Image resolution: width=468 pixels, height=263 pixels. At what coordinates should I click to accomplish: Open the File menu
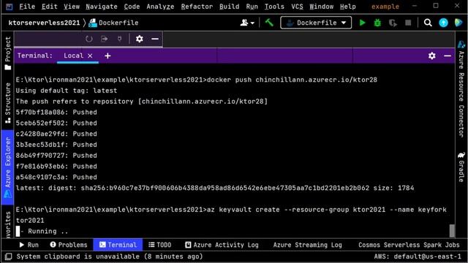pyautogui.click(x=27, y=7)
